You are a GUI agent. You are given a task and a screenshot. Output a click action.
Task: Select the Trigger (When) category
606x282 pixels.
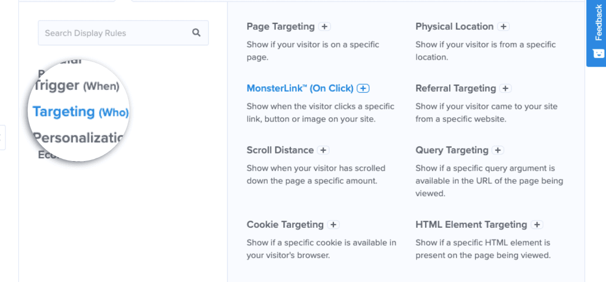[77, 86]
